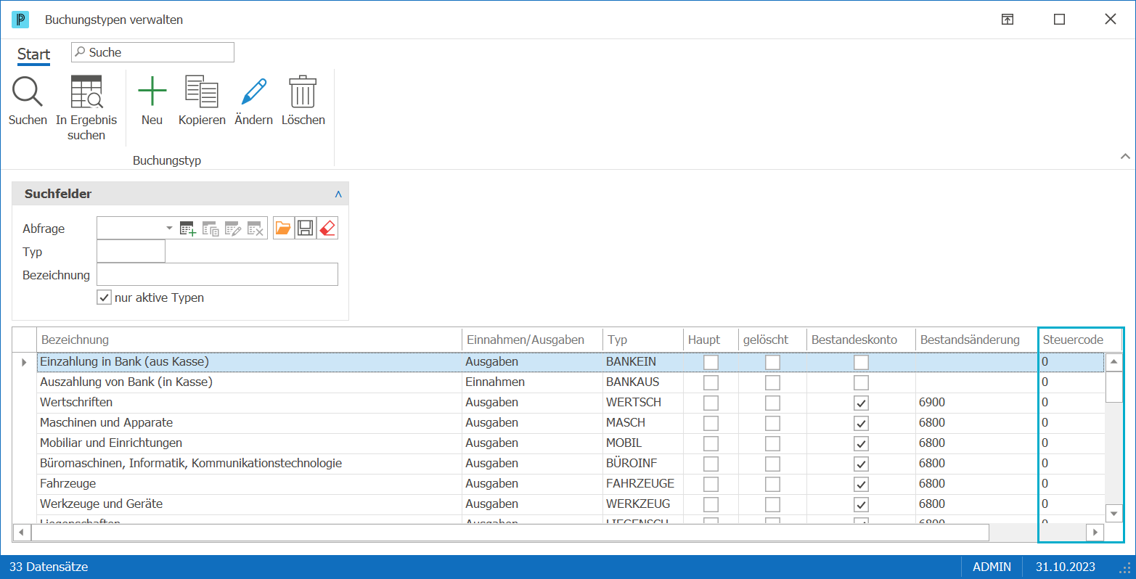The height and width of the screenshot is (579, 1136).
Task: Click the edit query icon in Suchfelder
Action: click(x=233, y=229)
